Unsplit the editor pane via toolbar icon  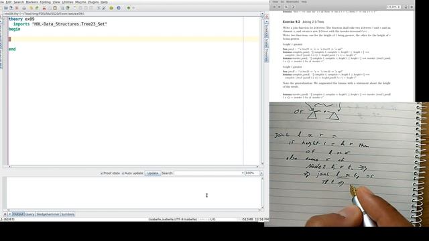80,8
